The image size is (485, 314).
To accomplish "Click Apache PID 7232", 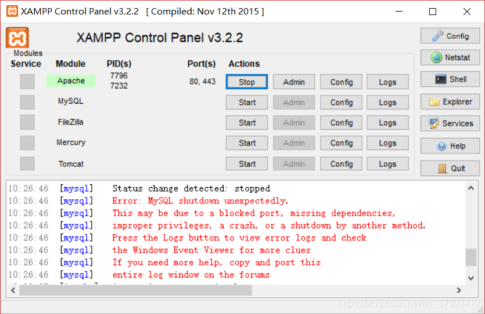I will pos(118,85).
